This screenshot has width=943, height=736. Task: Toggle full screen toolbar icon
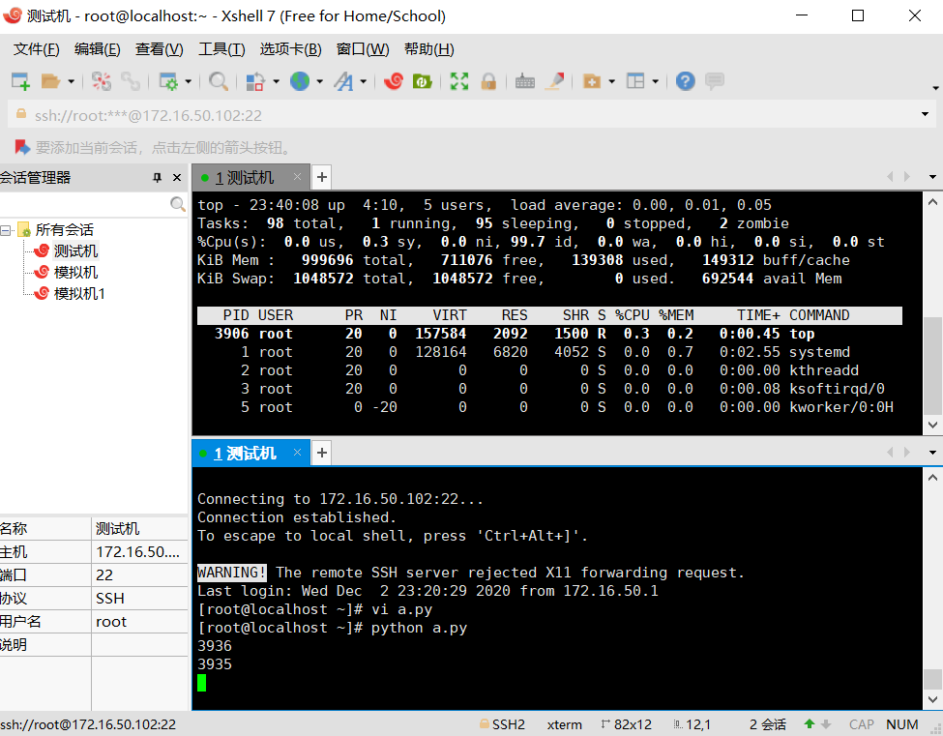coord(459,81)
